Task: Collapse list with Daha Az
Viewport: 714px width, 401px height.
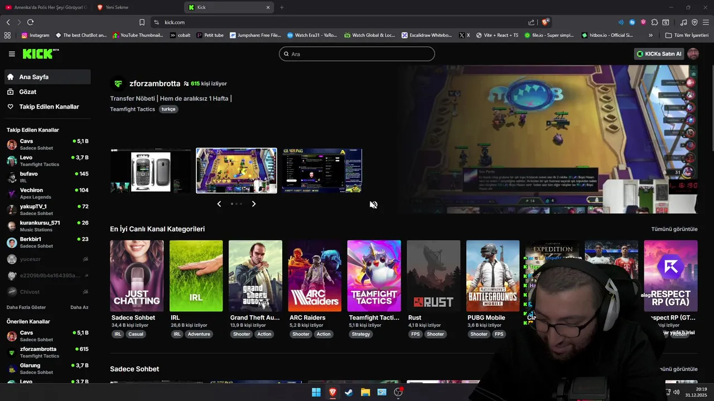Action: pyautogui.click(x=79, y=307)
